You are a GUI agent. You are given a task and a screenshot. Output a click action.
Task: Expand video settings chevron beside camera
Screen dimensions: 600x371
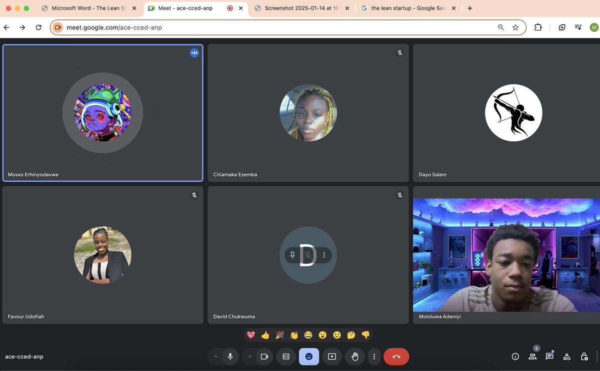[x=250, y=357]
